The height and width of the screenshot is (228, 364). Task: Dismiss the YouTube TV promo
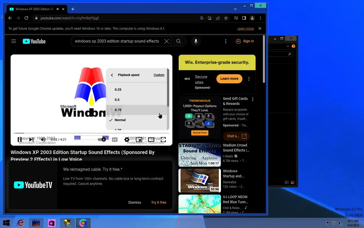click(135, 202)
